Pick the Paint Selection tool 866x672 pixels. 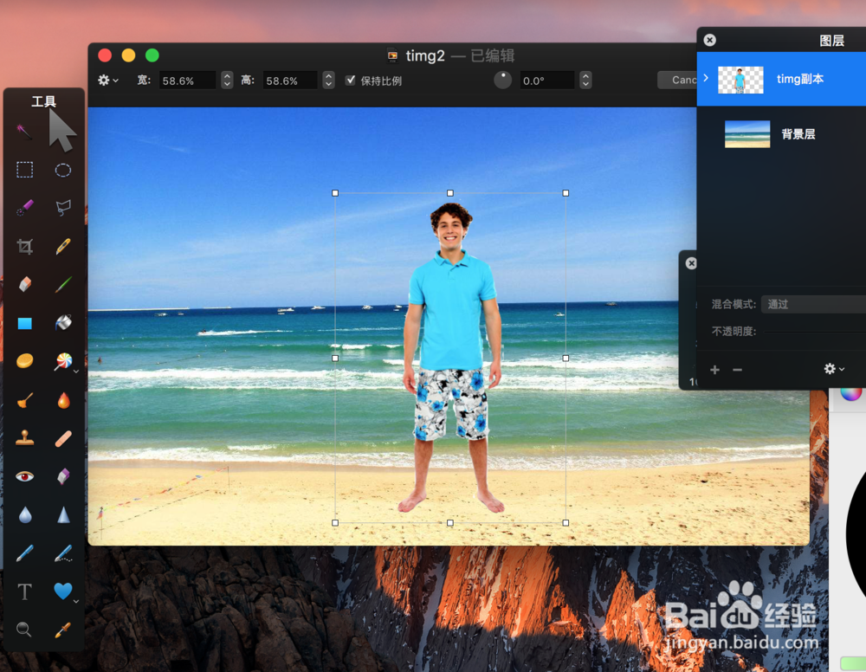(x=24, y=208)
